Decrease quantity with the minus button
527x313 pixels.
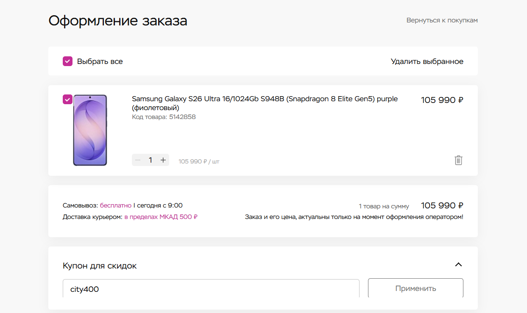click(138, 160)
